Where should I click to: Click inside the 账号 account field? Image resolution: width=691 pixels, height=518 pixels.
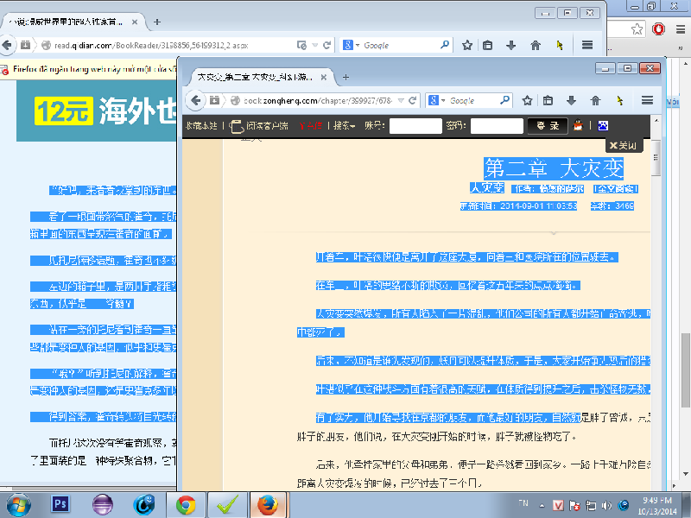click(416, 125)
